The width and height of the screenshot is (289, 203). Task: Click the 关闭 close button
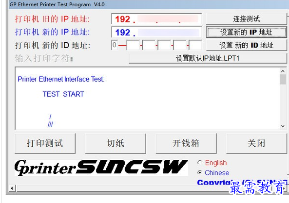point(256,143)
